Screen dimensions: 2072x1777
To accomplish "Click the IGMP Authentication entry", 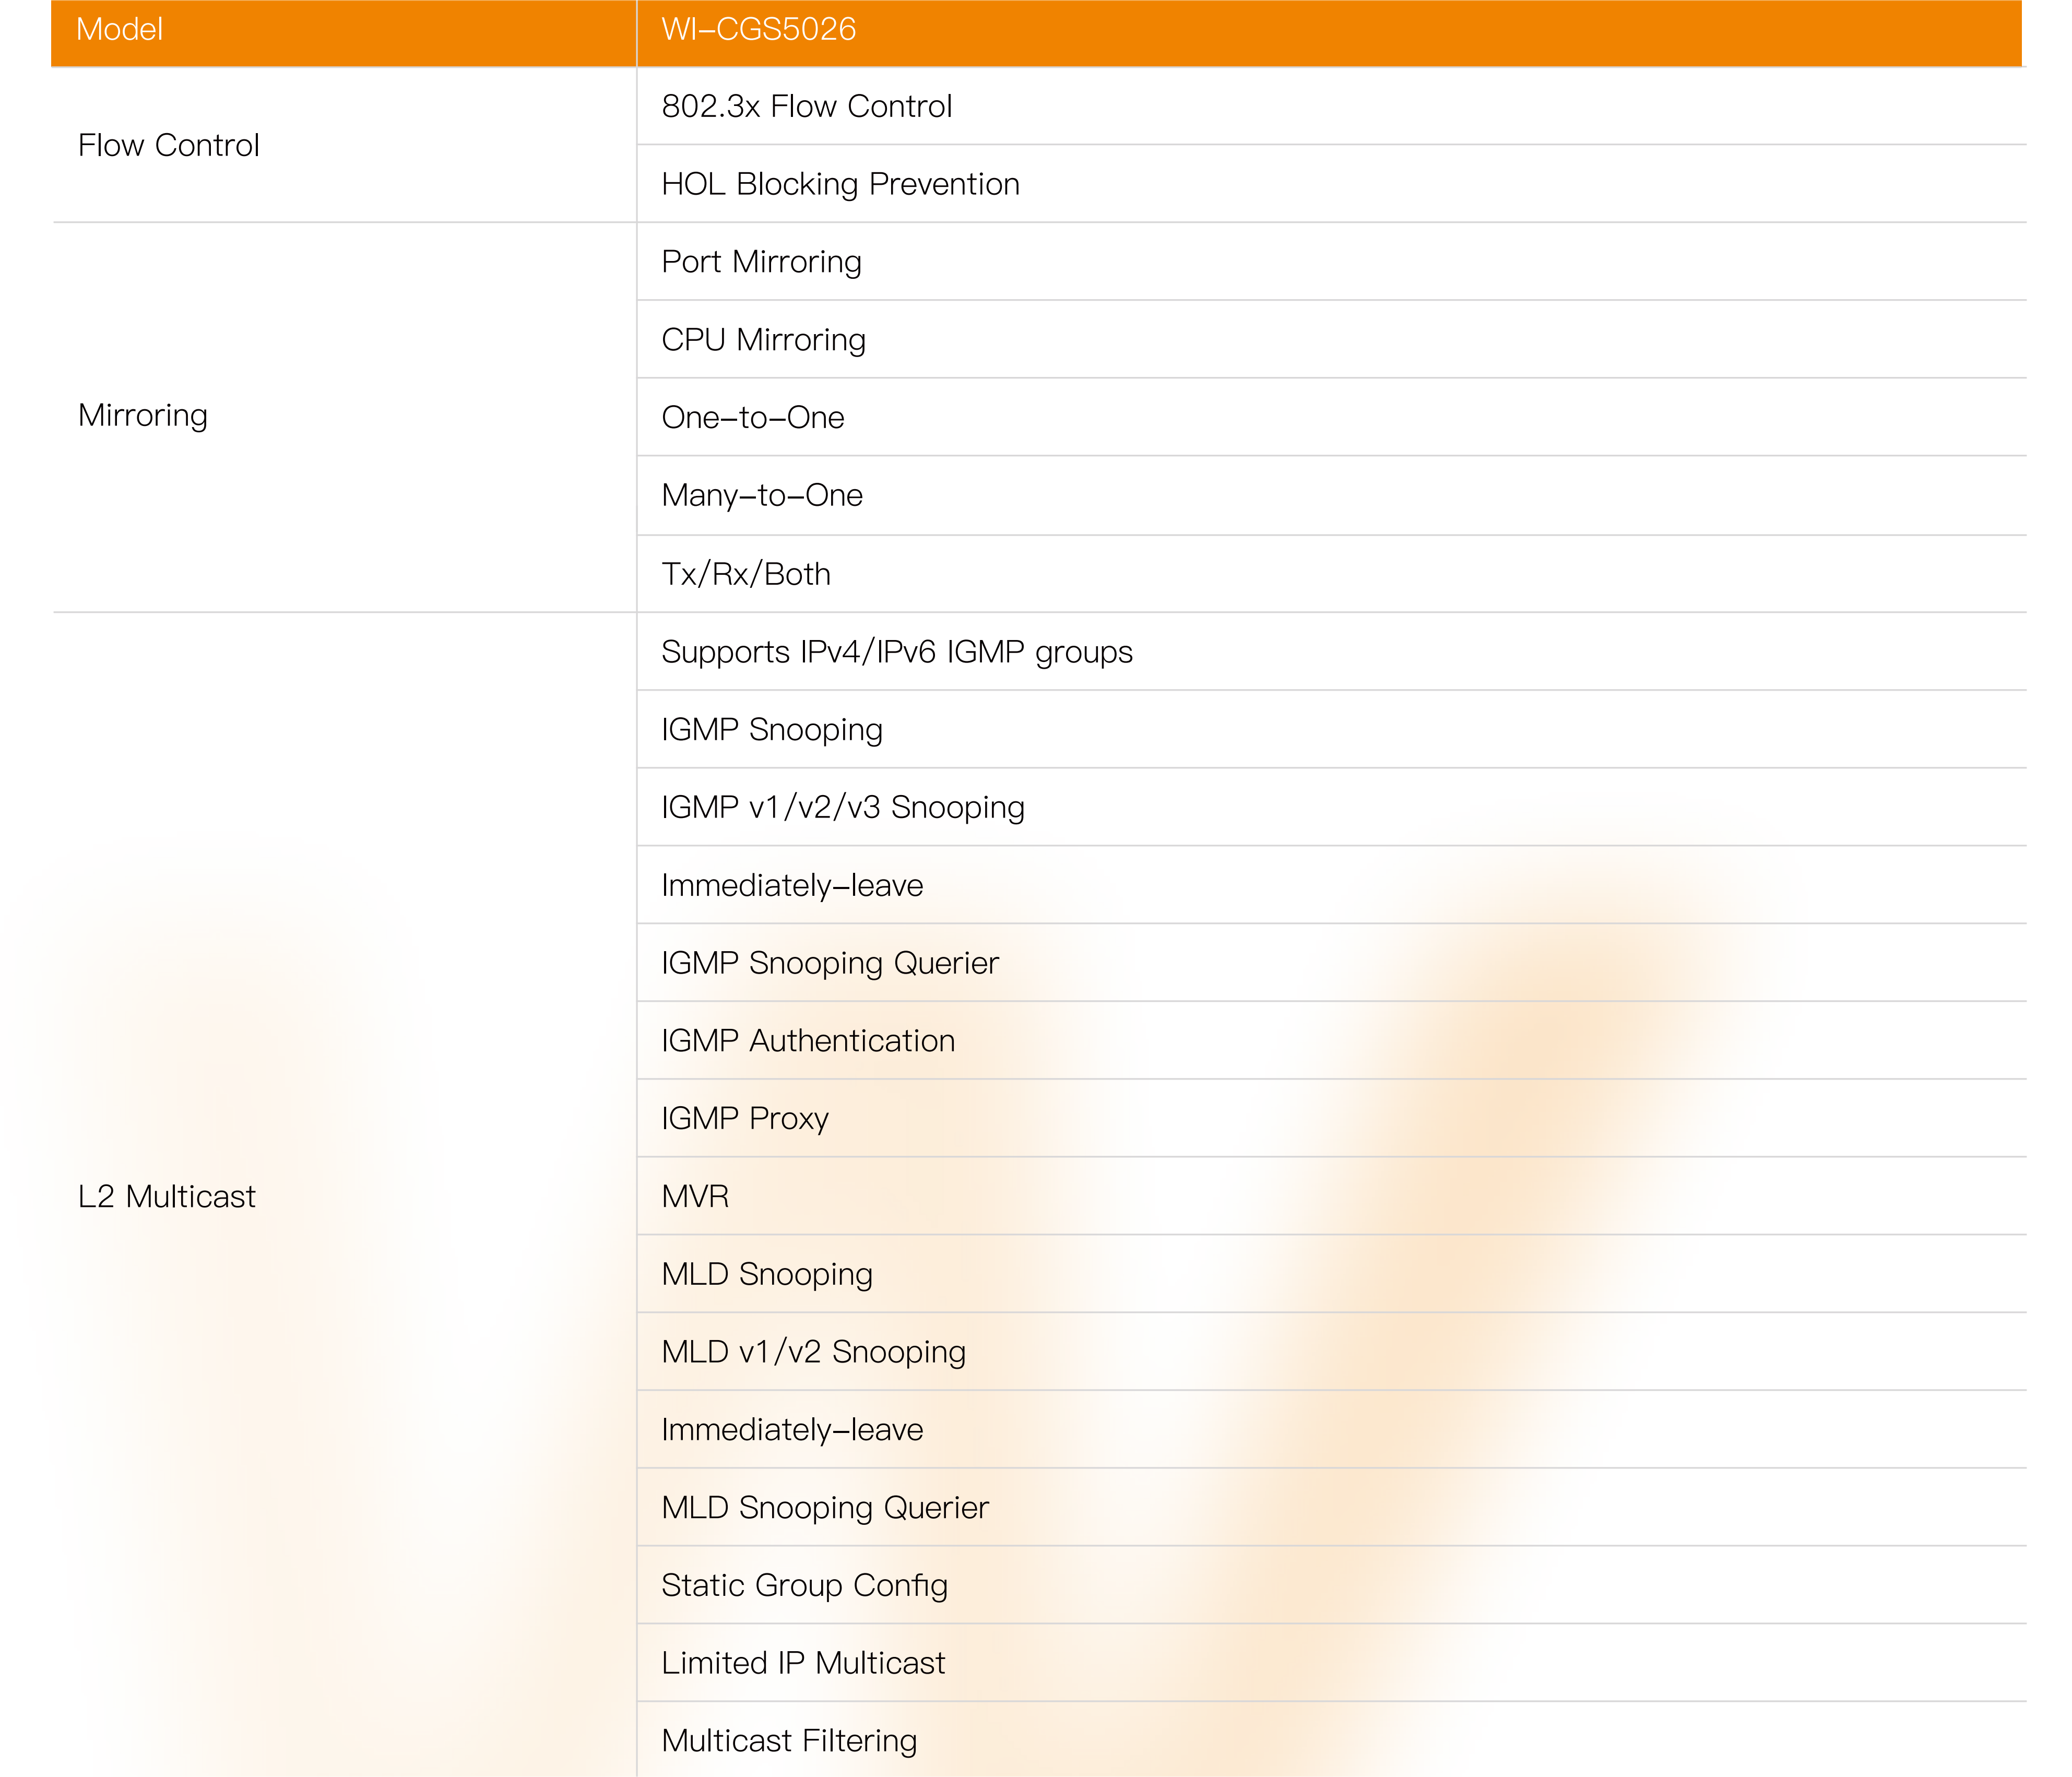I will pyautogui.click(x=807, y=1041).
